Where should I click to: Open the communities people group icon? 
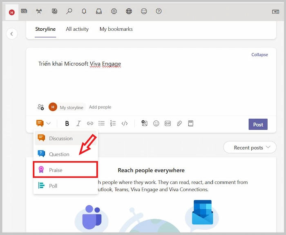coord(39,11)
